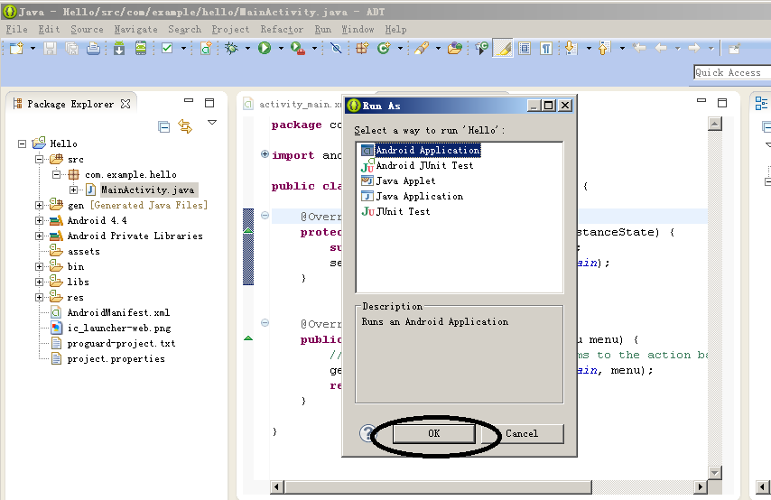Open the Android Virtual Device Manager icon
The width and height of the screenshot is (771, 500).
click(x=141, y=49)
